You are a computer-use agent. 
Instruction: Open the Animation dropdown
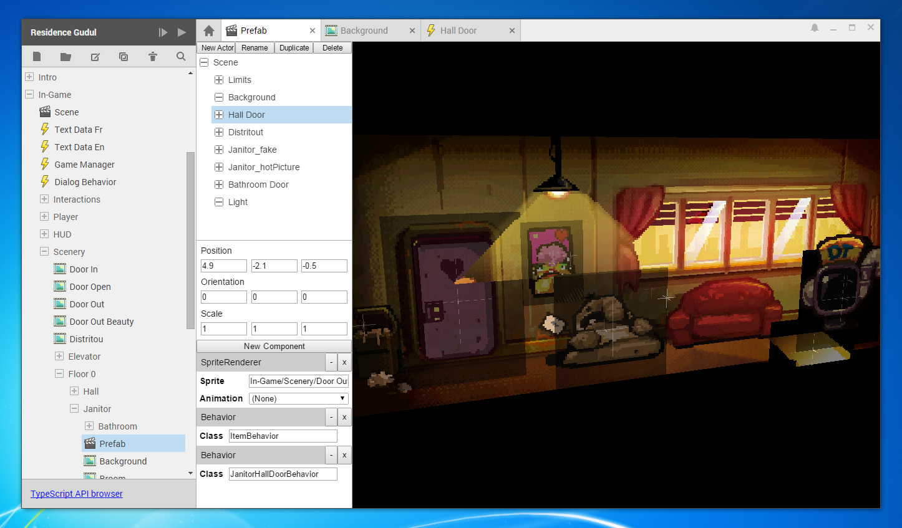(299, 398)
